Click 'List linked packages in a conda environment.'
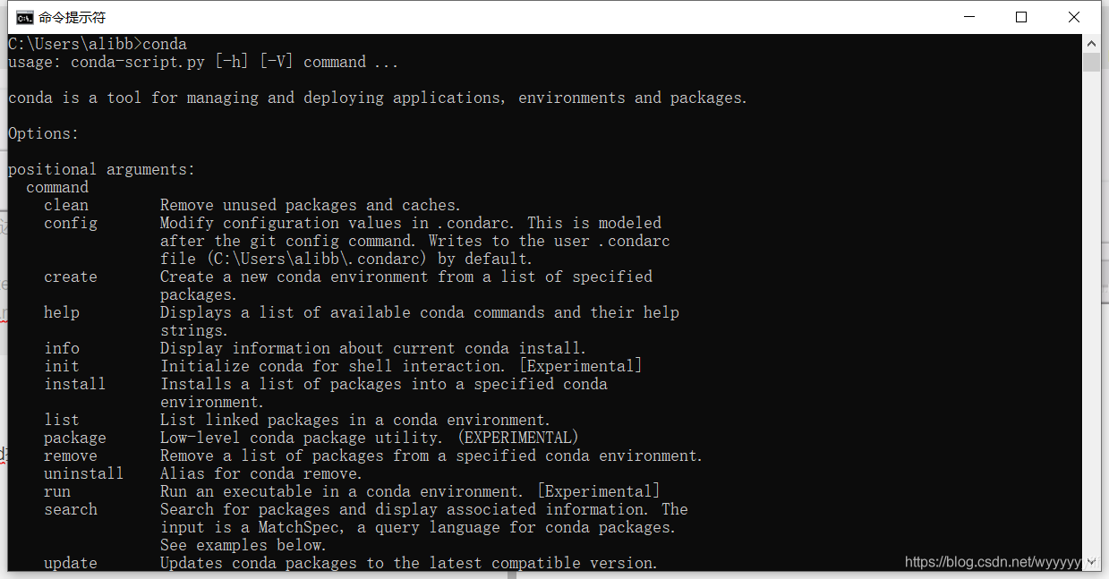Image resolution: width=1109 pixels, height=579 pixels. (x=355, y=420)
